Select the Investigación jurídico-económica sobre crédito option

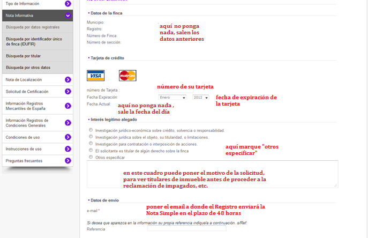coord(90,130)
